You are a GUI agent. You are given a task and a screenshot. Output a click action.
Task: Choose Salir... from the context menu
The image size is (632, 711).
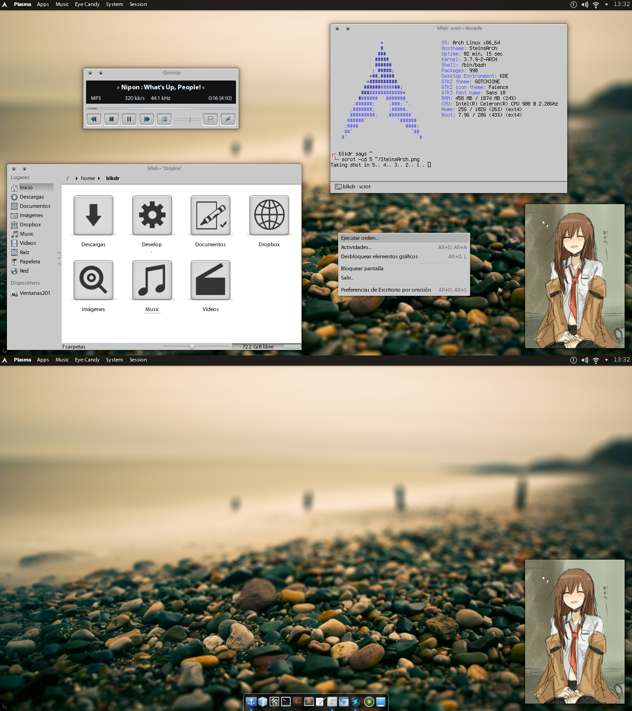tap(404, 278)
